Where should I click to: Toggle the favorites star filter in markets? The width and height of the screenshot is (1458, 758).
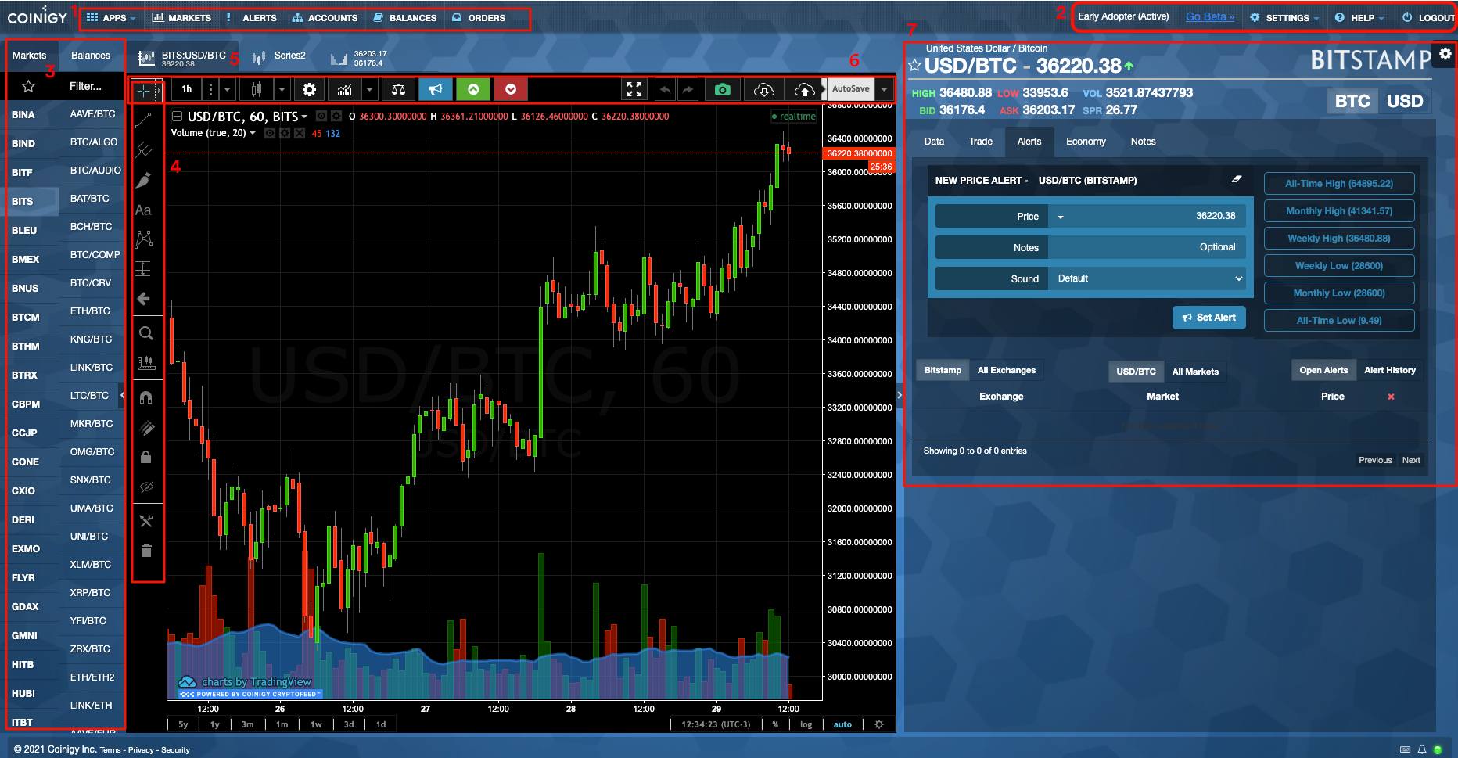(x=29, y=86)
